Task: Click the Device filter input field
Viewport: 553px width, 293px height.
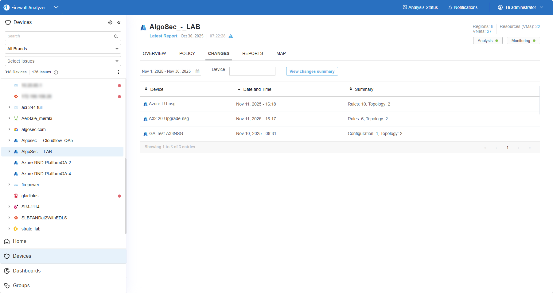Action: coord(252,71)
